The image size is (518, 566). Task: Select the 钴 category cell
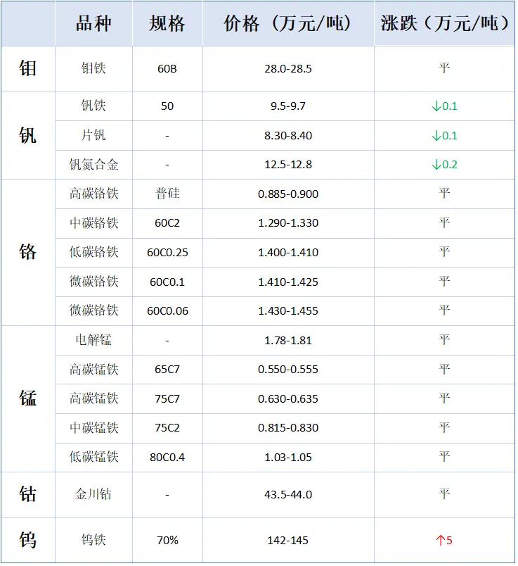(x=27, y=495)
